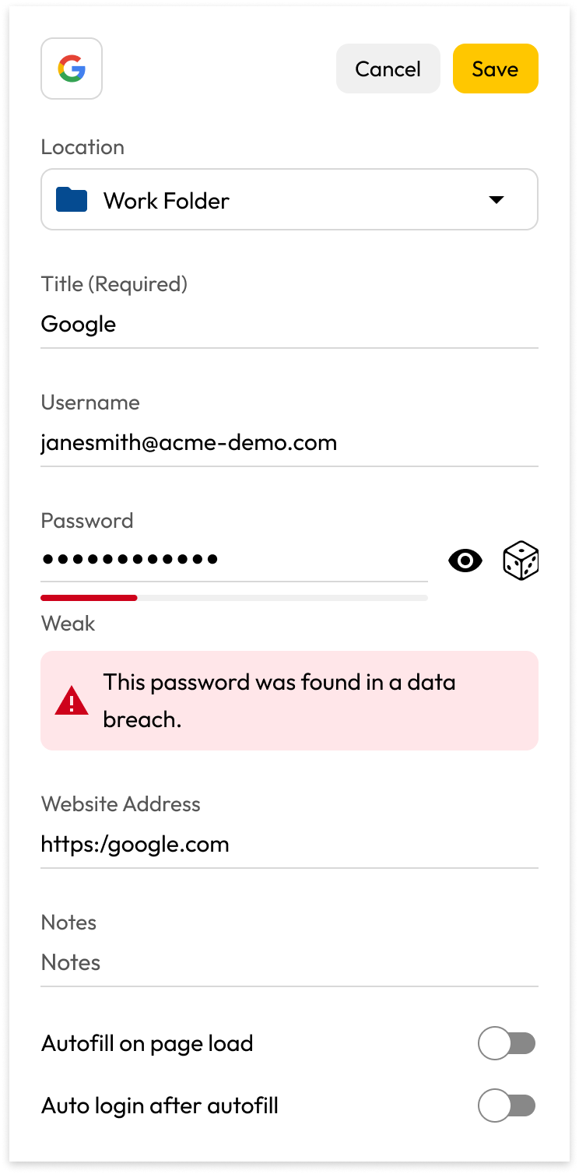
Task: Edit the Website Address field
Action: [289, 844]
